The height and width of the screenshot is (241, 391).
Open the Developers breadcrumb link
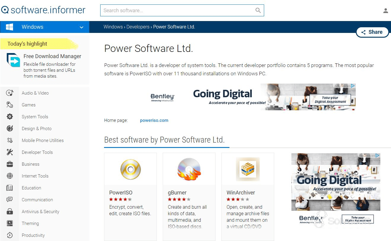(138, 27)
